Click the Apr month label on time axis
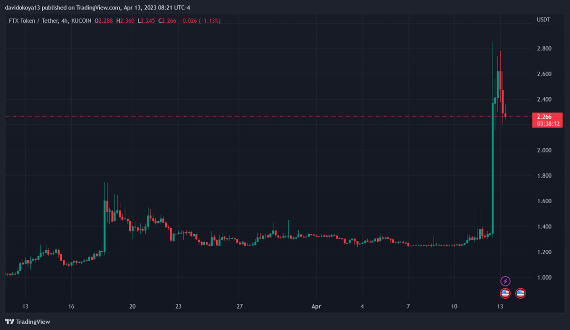This screenshot has width=570, height=330. tap(316, 306)
